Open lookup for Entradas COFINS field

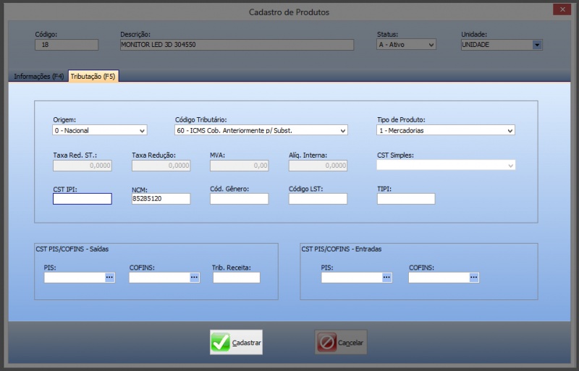point(473,277)
